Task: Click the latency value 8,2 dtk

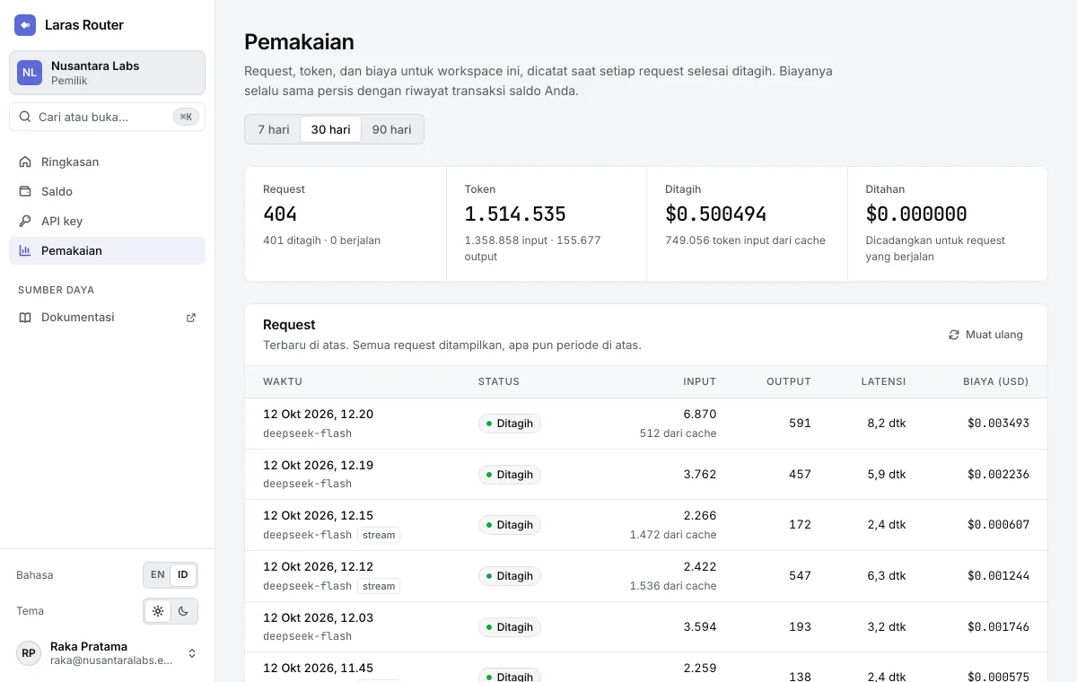Action: pos(887,424)
